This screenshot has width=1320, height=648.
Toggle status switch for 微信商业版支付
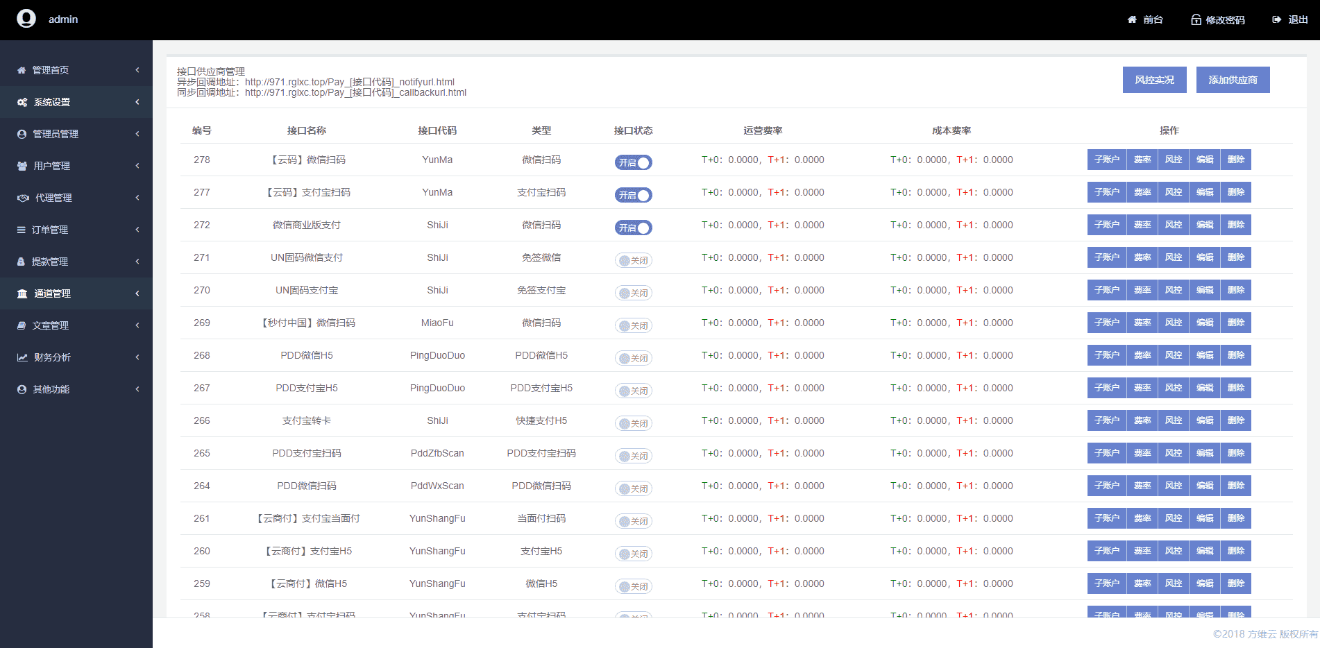click(633, 228)
